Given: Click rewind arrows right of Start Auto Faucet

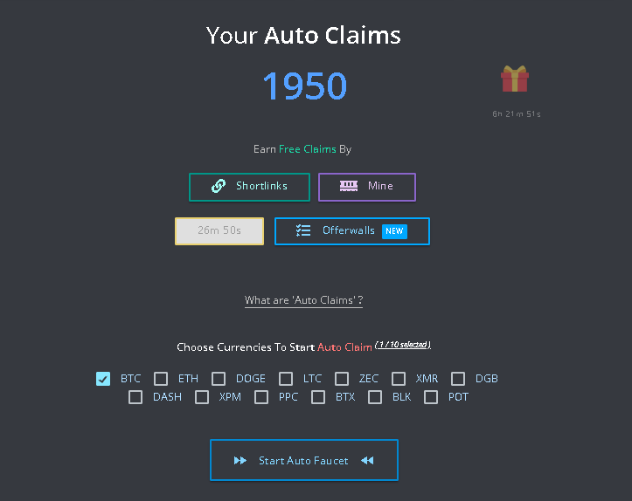Looking at the screenshot, I should [x=367, y=460].
